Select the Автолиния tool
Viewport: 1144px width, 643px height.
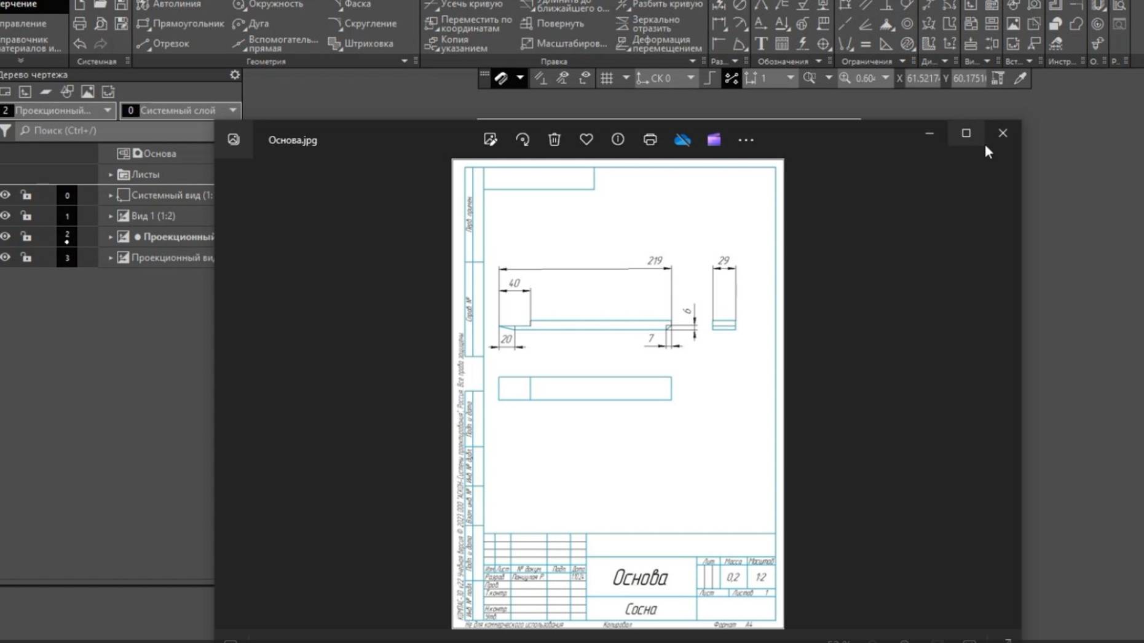pyautogui.click(x=168, y=4)
